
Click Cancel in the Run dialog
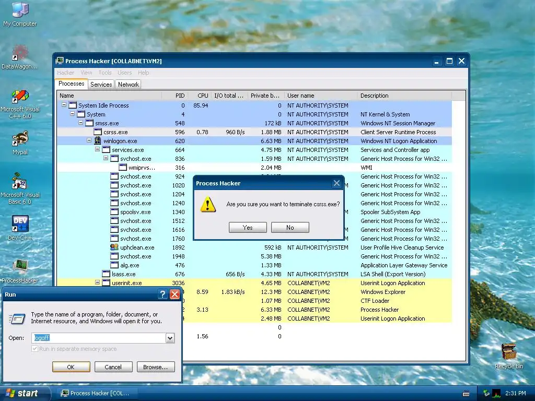(113, 367)
